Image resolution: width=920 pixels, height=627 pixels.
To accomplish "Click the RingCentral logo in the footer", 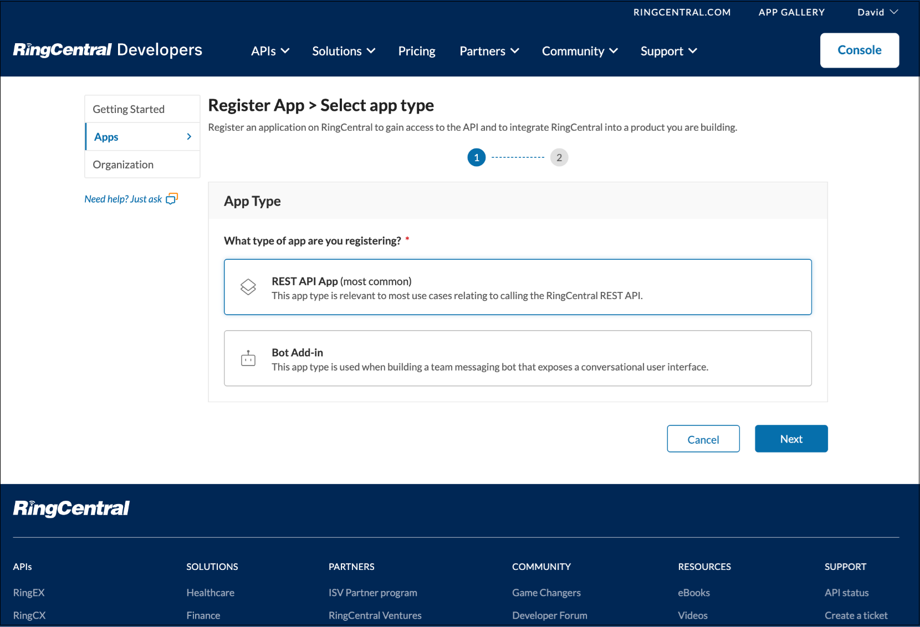I will coord(71,508).
